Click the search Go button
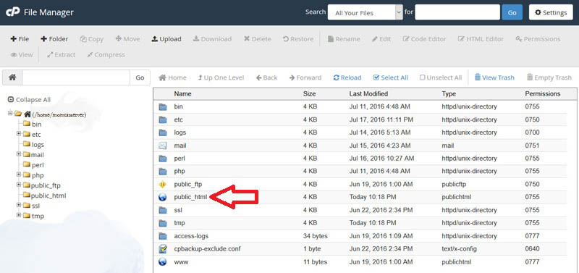The image size is (579, 273). (512, 12)
